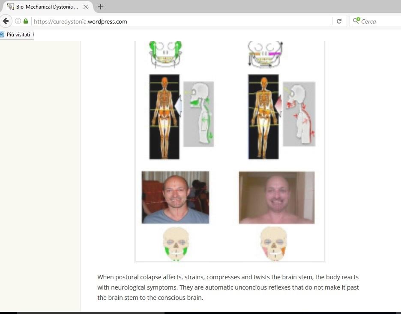This screenshot has width=401, height=314.
Task: Click the green padlock security icon
Action: [x=26, y=21]
